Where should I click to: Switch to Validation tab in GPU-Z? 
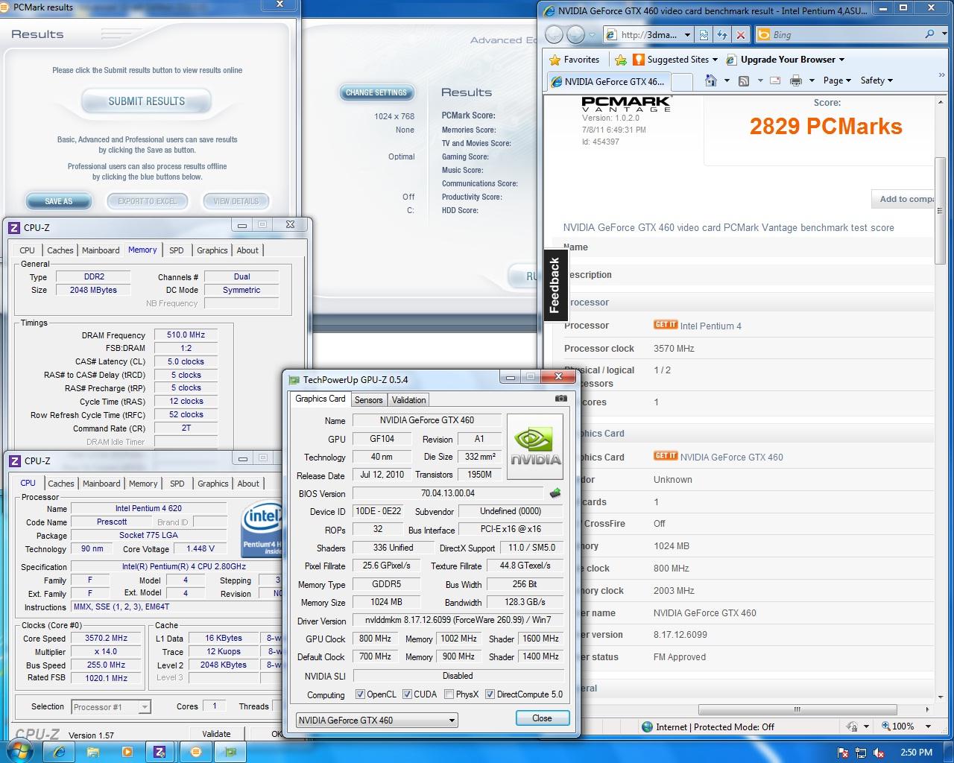408,400
